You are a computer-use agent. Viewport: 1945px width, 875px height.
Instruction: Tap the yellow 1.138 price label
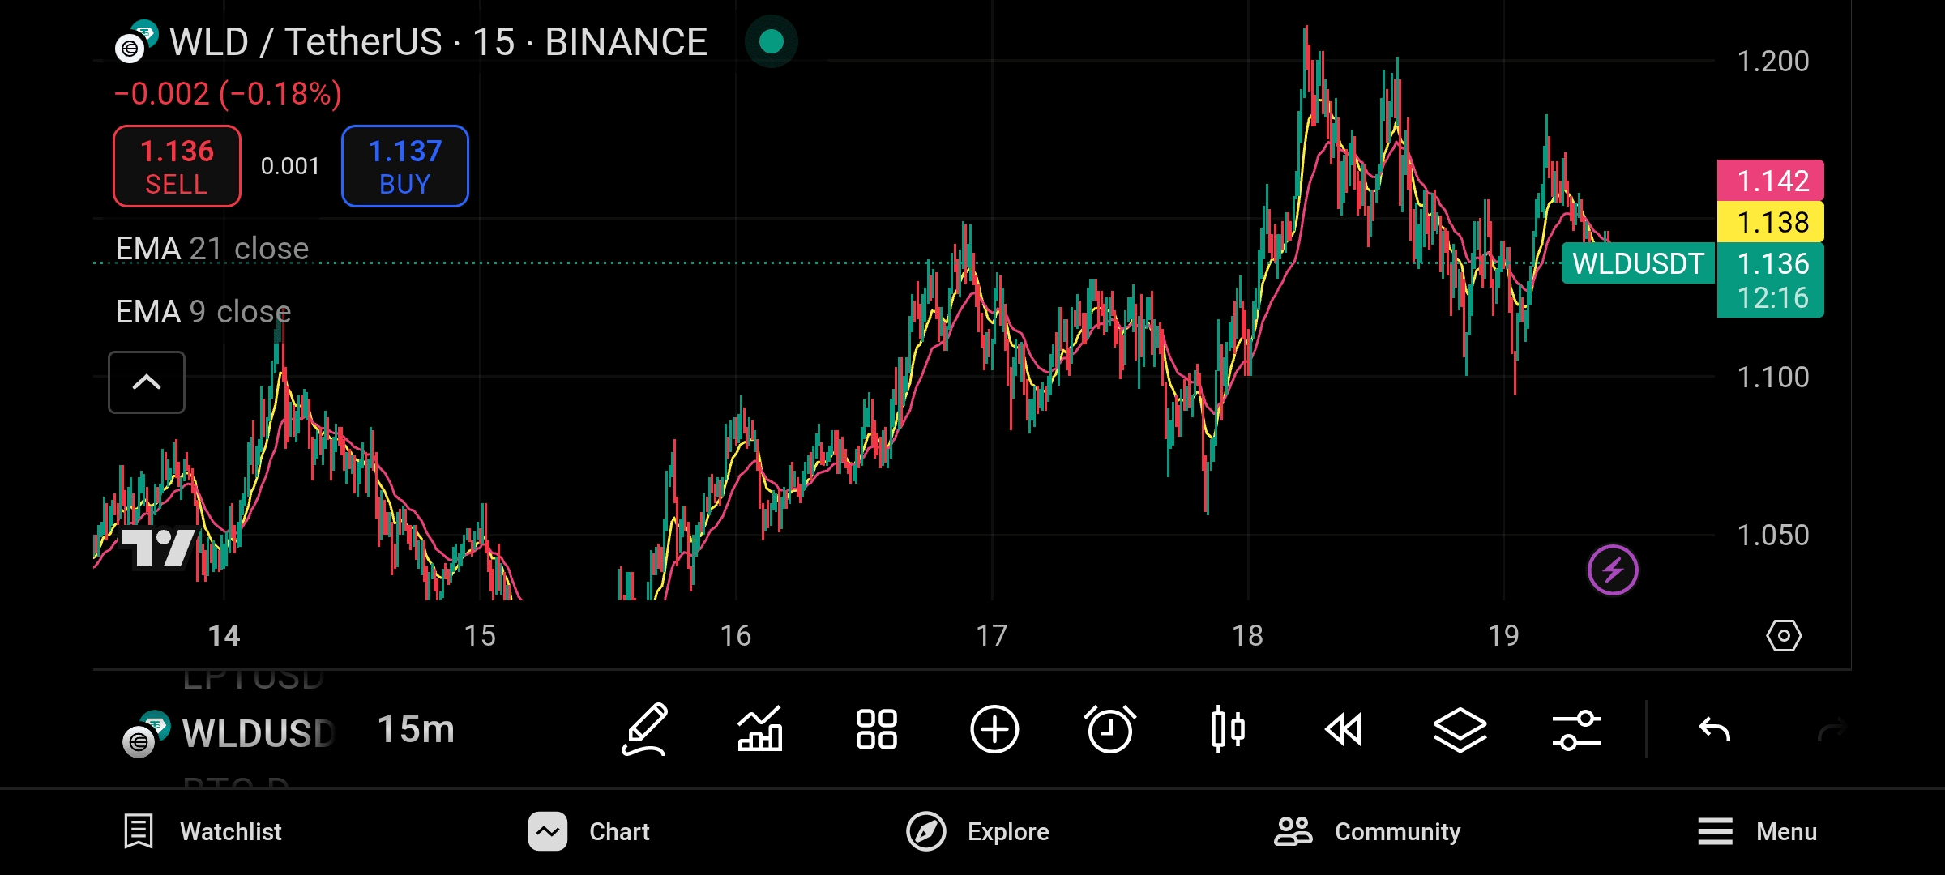(1771, 222)
